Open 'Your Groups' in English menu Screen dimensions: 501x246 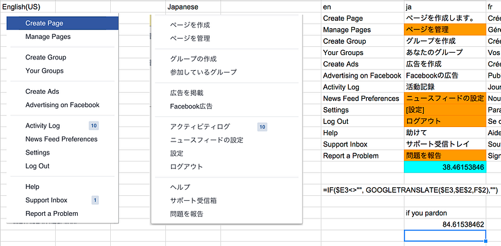click(44, 71)
